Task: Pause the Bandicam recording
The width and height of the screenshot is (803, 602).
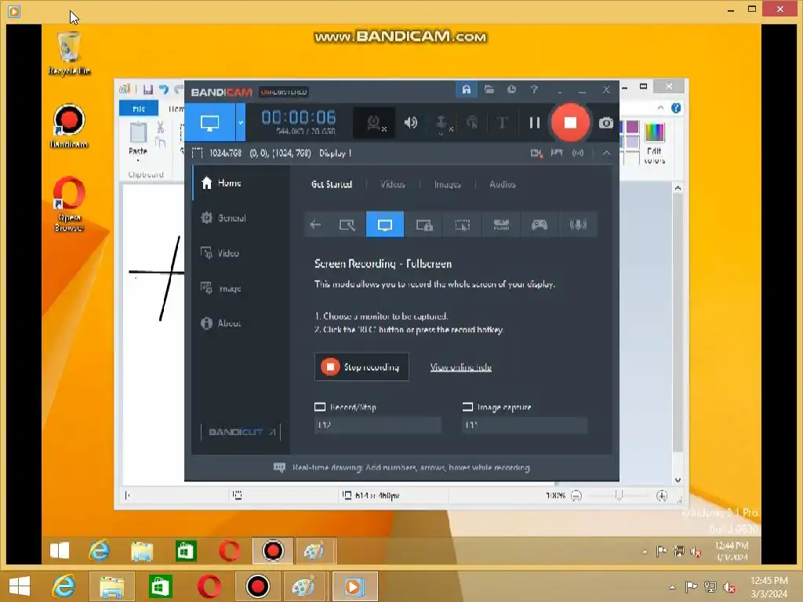Action: [534, 123]
